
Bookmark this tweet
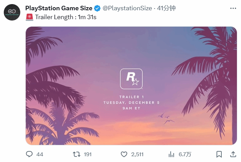(x=219, y=154)
